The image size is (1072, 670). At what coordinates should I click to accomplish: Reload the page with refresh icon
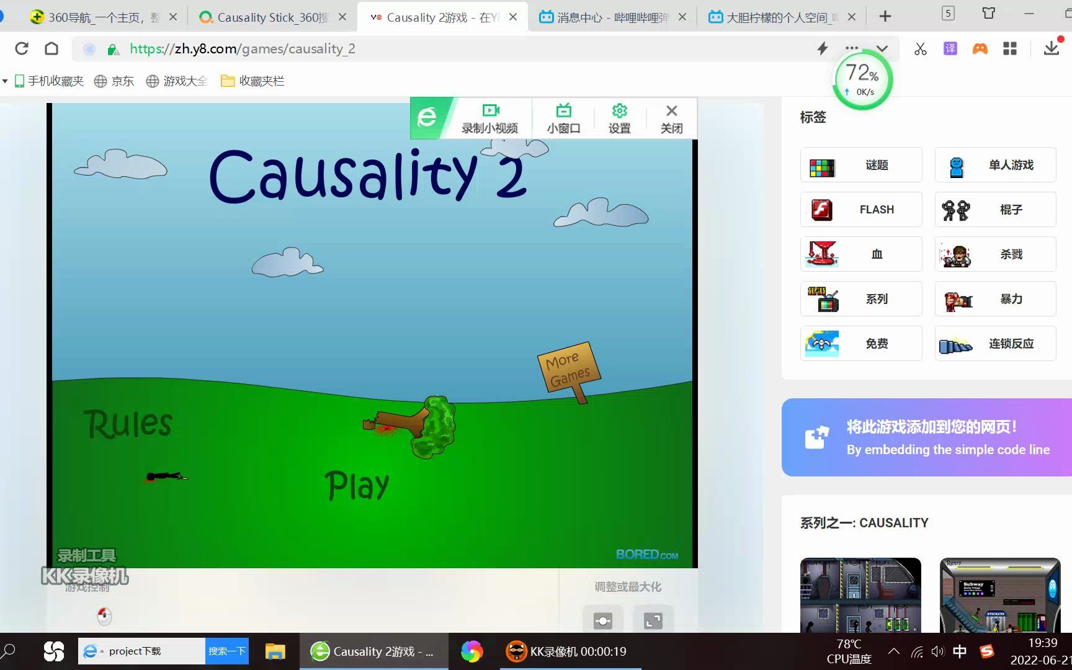tap(22, 48)
